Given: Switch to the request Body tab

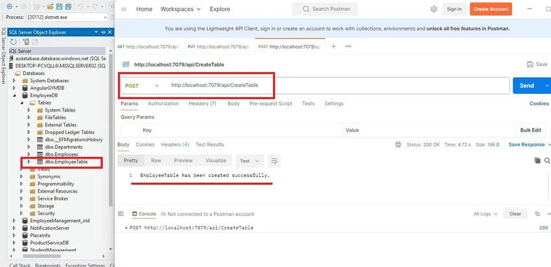Looking at the screenshot, I should (x=233, y=104).
